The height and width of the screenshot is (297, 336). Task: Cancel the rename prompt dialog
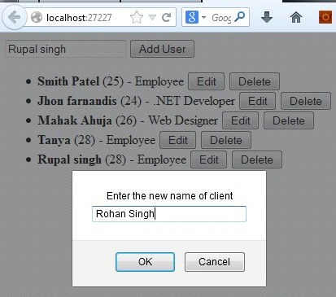click(215, 262)
